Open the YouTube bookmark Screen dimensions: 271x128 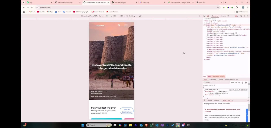click(x=41, y=12)
